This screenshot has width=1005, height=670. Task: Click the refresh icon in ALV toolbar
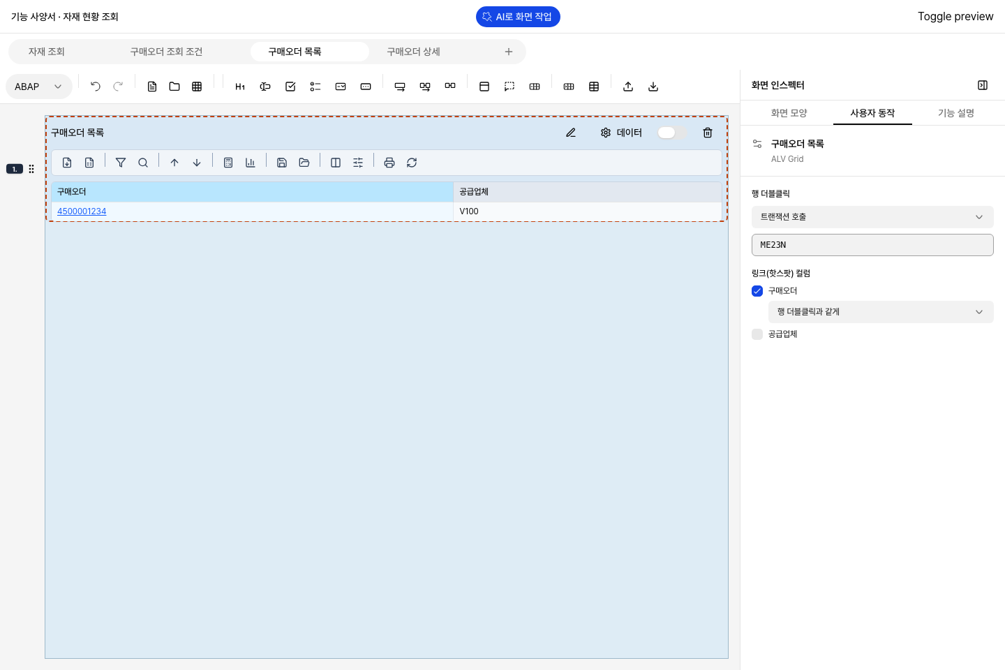(x=412, y=163)
